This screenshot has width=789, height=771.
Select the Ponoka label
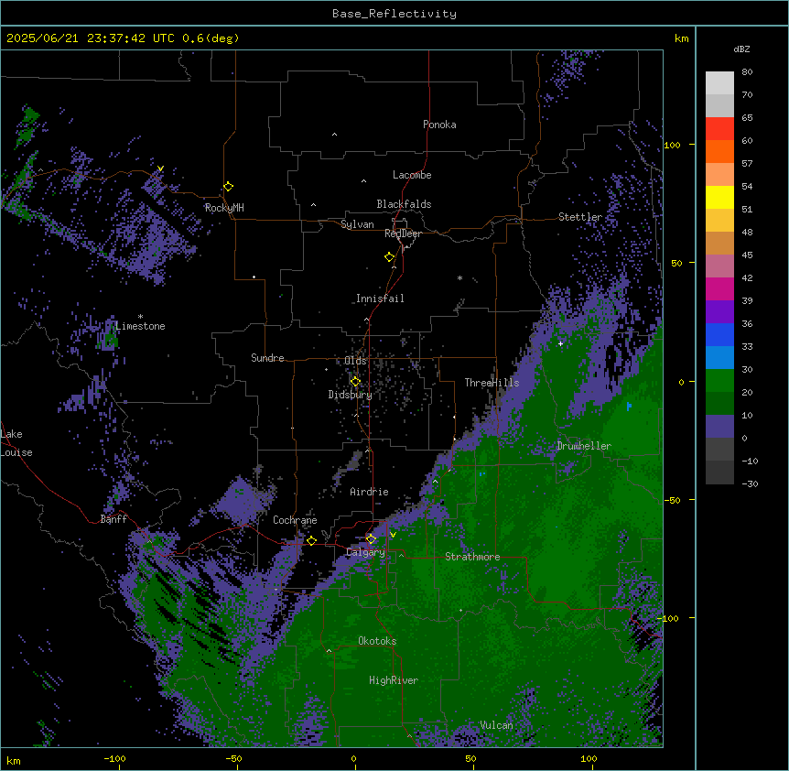pos(439,125)
